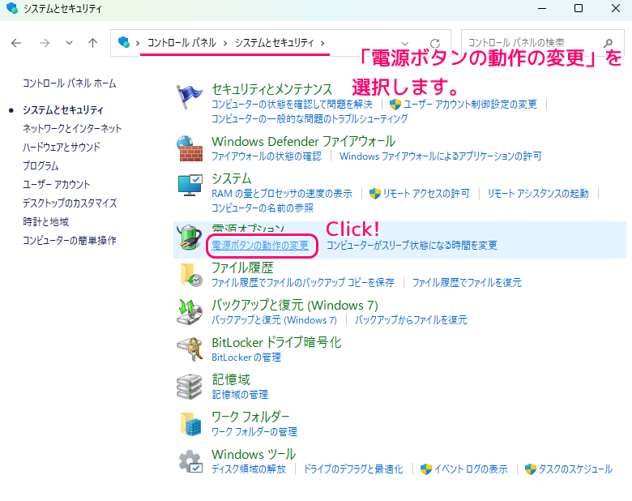Click 電源ボタンの動作の変更 link
Image resolution: width=632 pixels, height=501 pixels.
click(x=260, y=246)
